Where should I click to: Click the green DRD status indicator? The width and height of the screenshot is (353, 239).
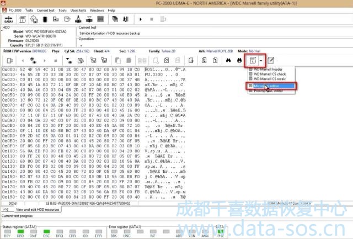click(x=20, y=233)
